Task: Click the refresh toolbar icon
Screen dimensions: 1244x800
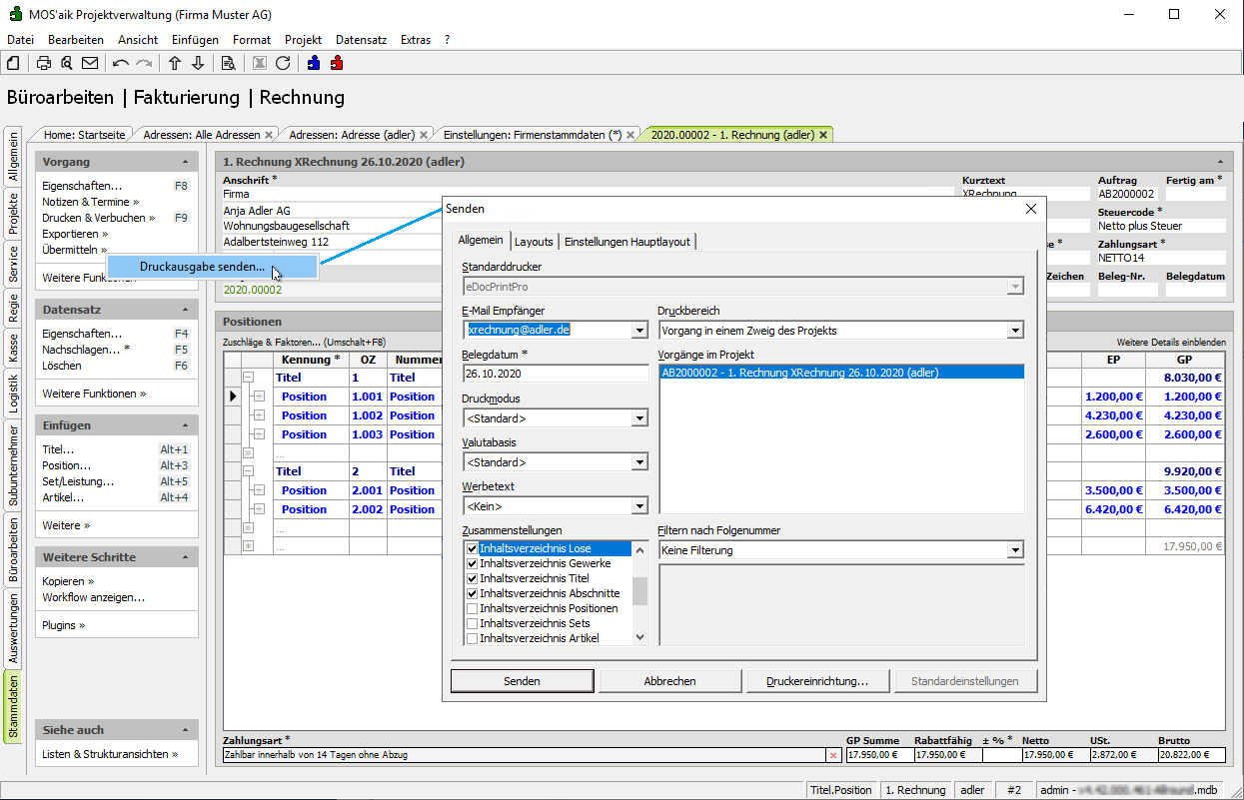Action: coord(283,63)
